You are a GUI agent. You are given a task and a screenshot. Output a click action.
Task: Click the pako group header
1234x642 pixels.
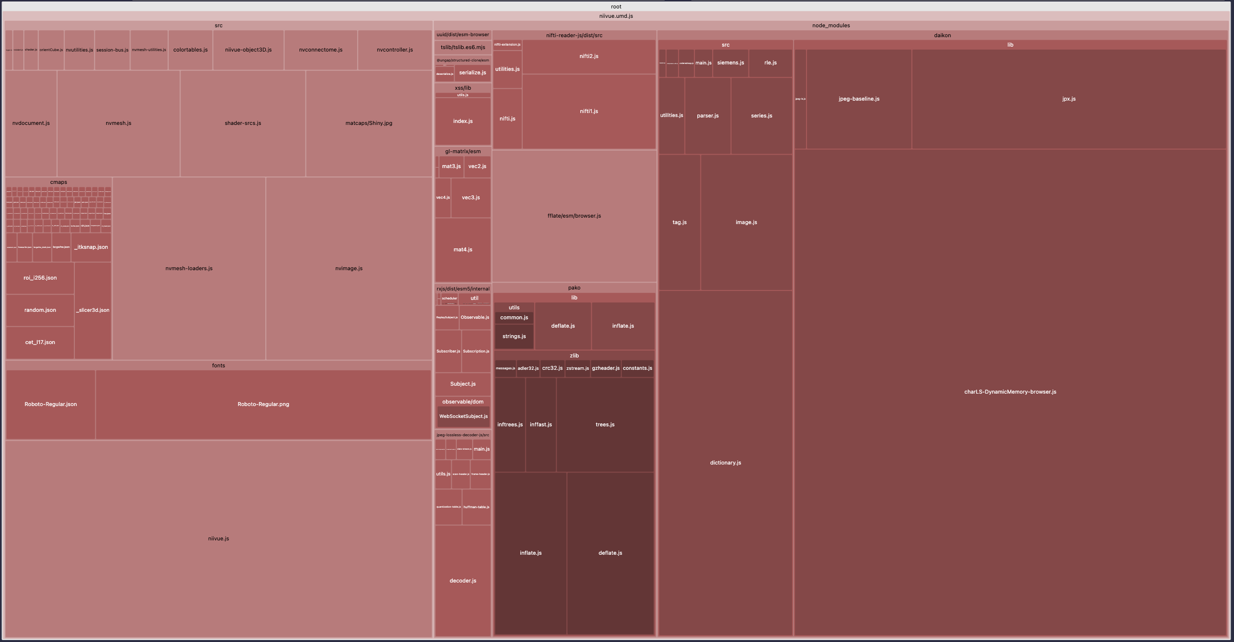point(574,288)
